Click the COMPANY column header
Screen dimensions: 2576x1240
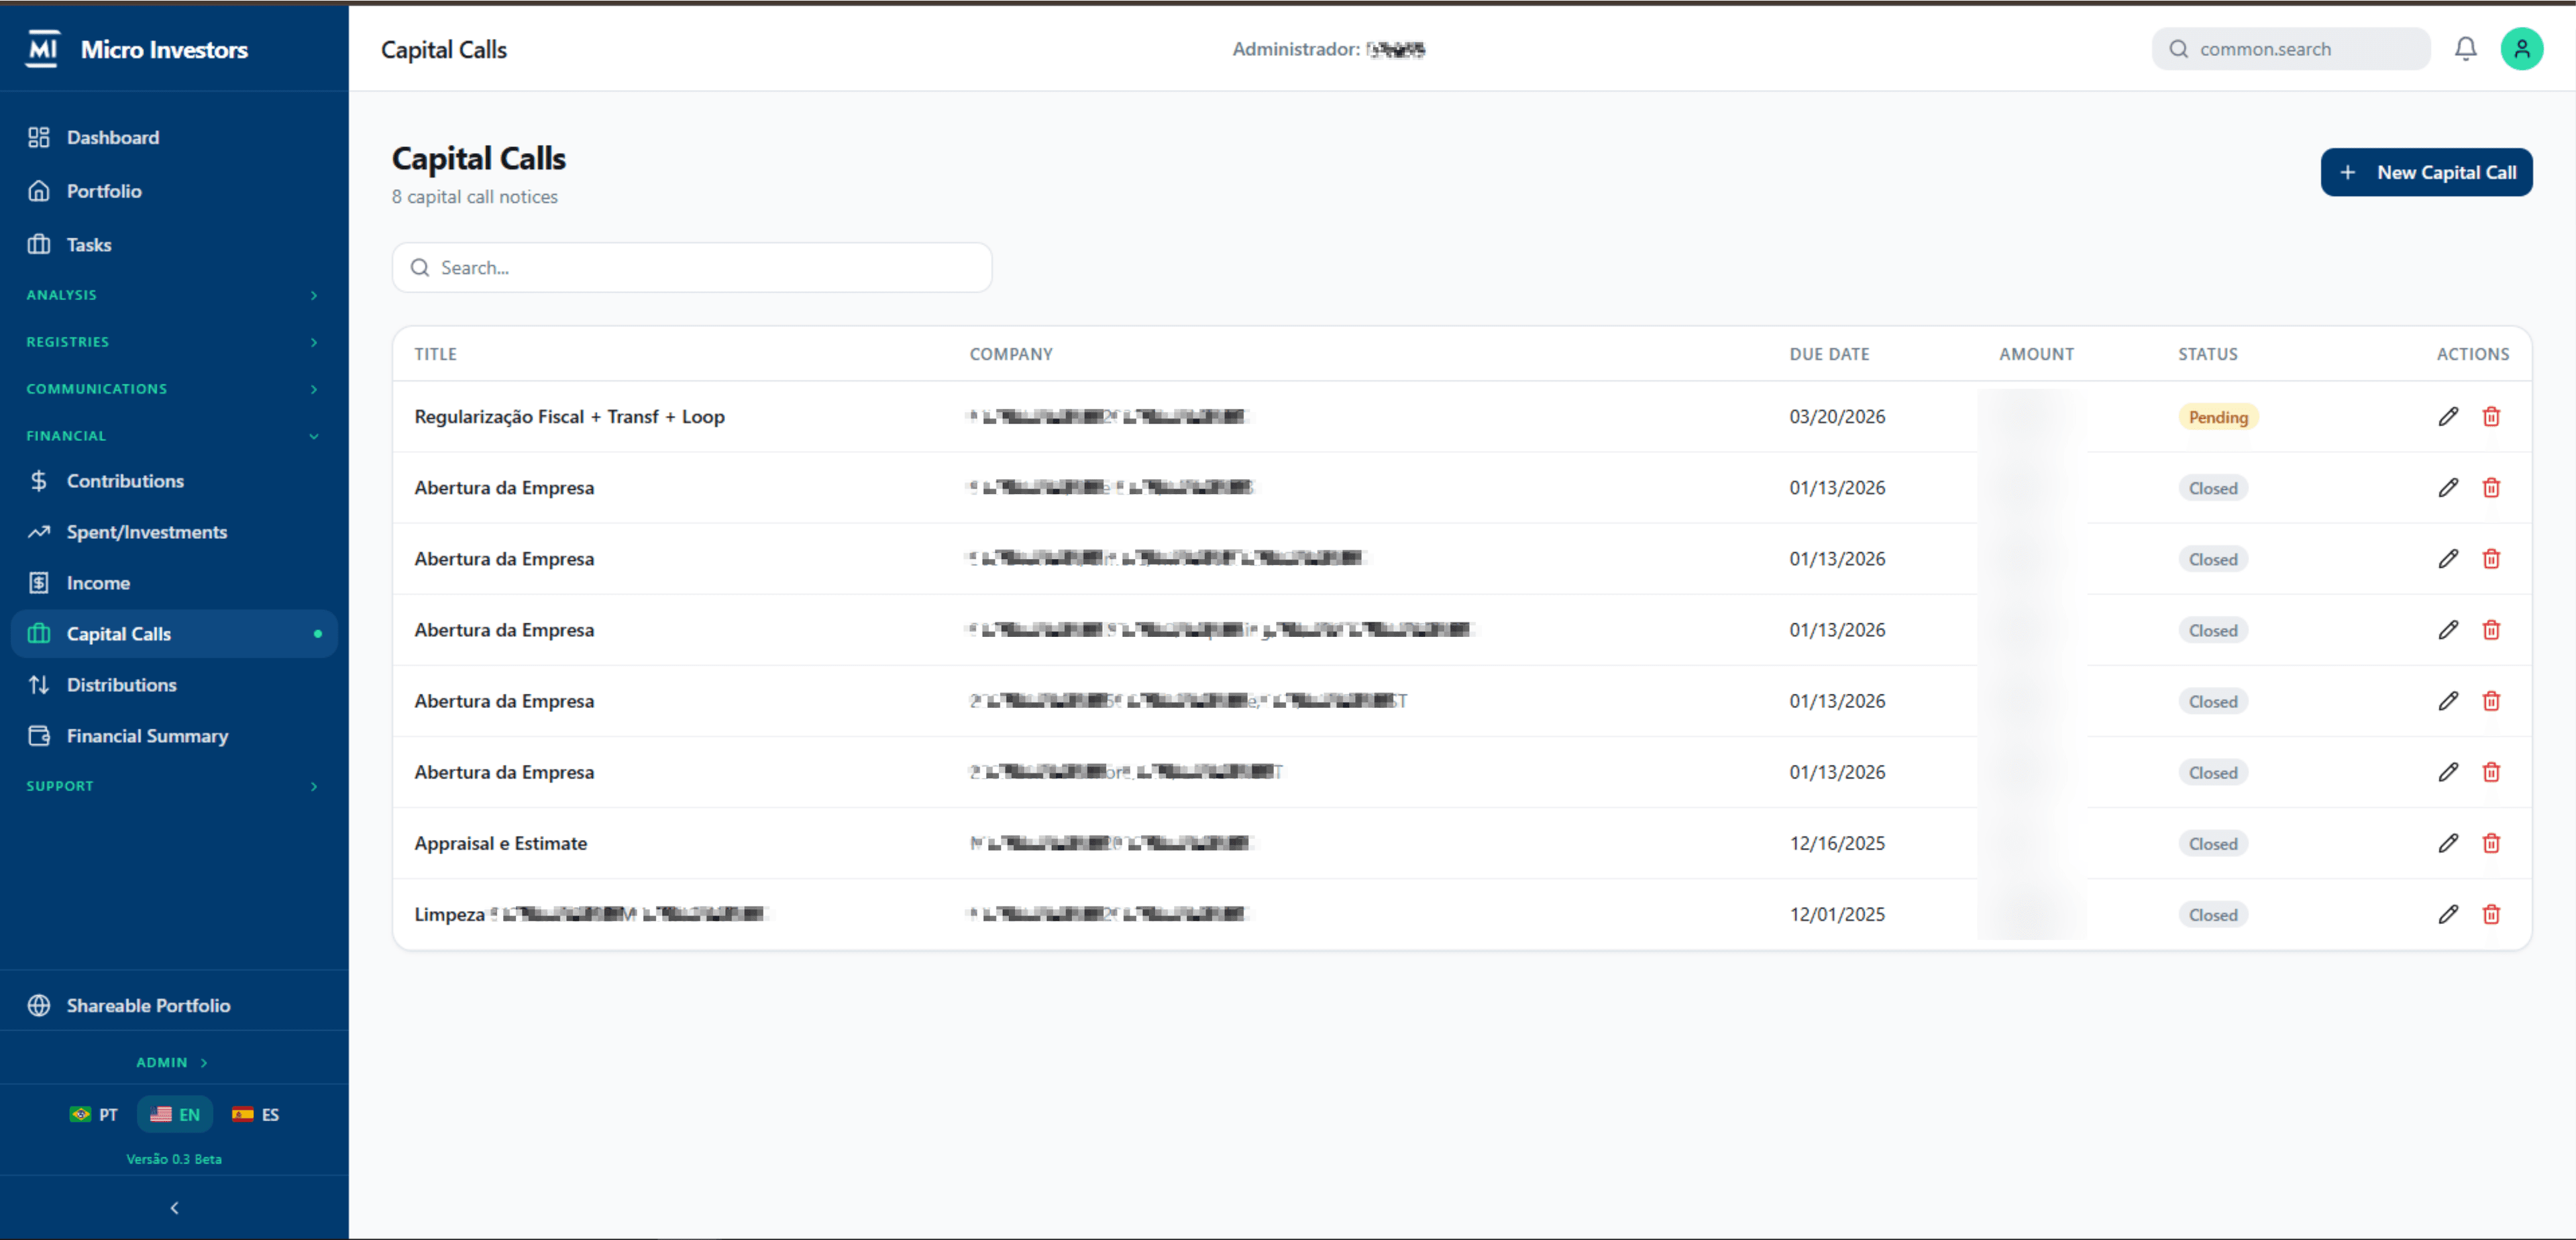pos(1011,354)
